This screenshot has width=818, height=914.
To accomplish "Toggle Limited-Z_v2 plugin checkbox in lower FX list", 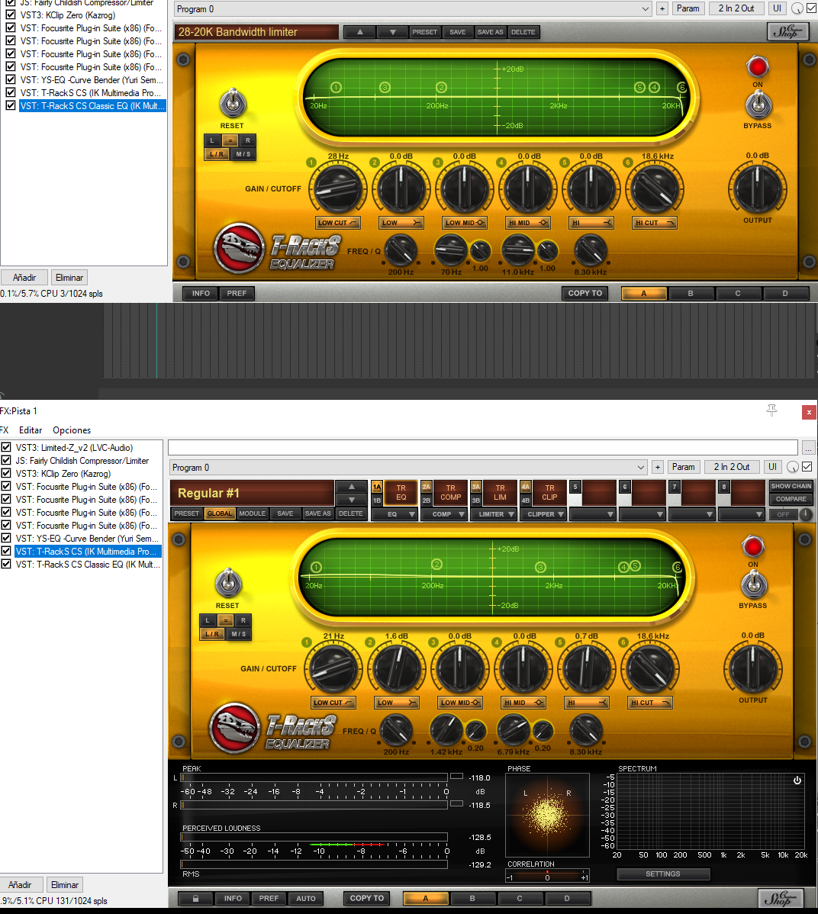I will click(6, 447).
